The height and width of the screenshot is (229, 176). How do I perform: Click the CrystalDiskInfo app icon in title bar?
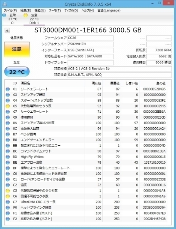point(5,4)
